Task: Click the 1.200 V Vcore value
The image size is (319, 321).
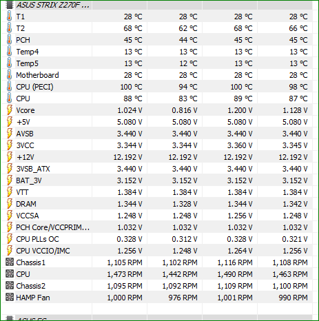Action: pyautogui.click(x=240, y=110)
